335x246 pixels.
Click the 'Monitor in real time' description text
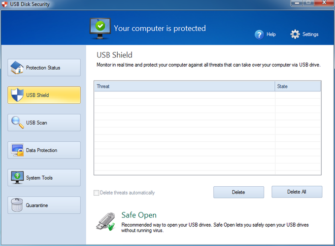click(x=208, y=65)
